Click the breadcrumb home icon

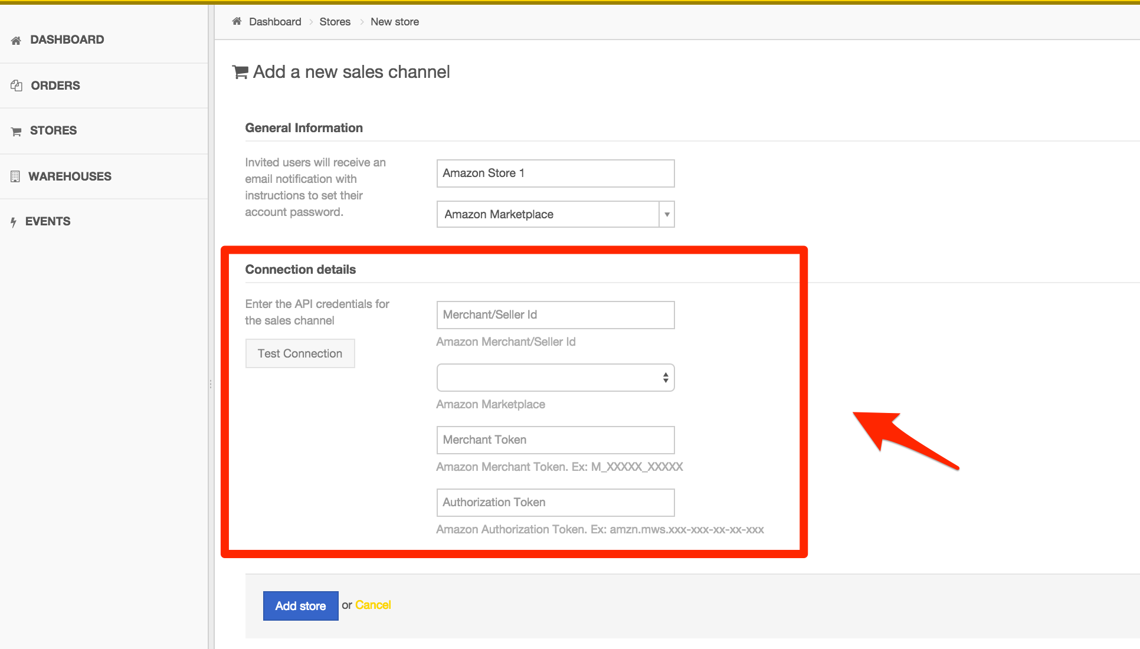pos(237,21)
